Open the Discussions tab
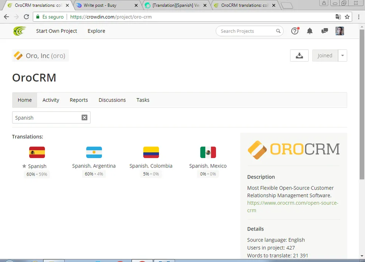 [112, 100]
